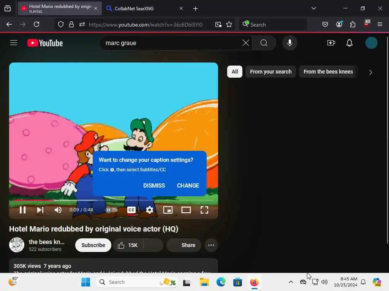Show more filter chips with arrow
Viewport: 389px width, 291px height.
click(370, 72)
